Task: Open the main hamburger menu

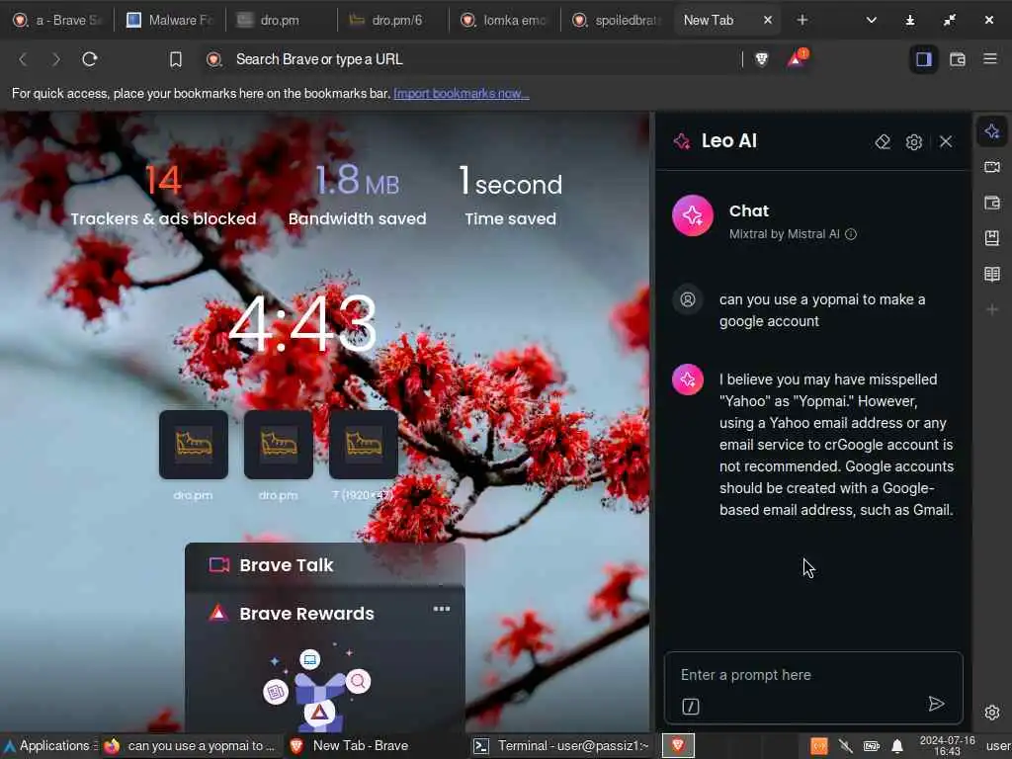Action: tap(990, 58)
